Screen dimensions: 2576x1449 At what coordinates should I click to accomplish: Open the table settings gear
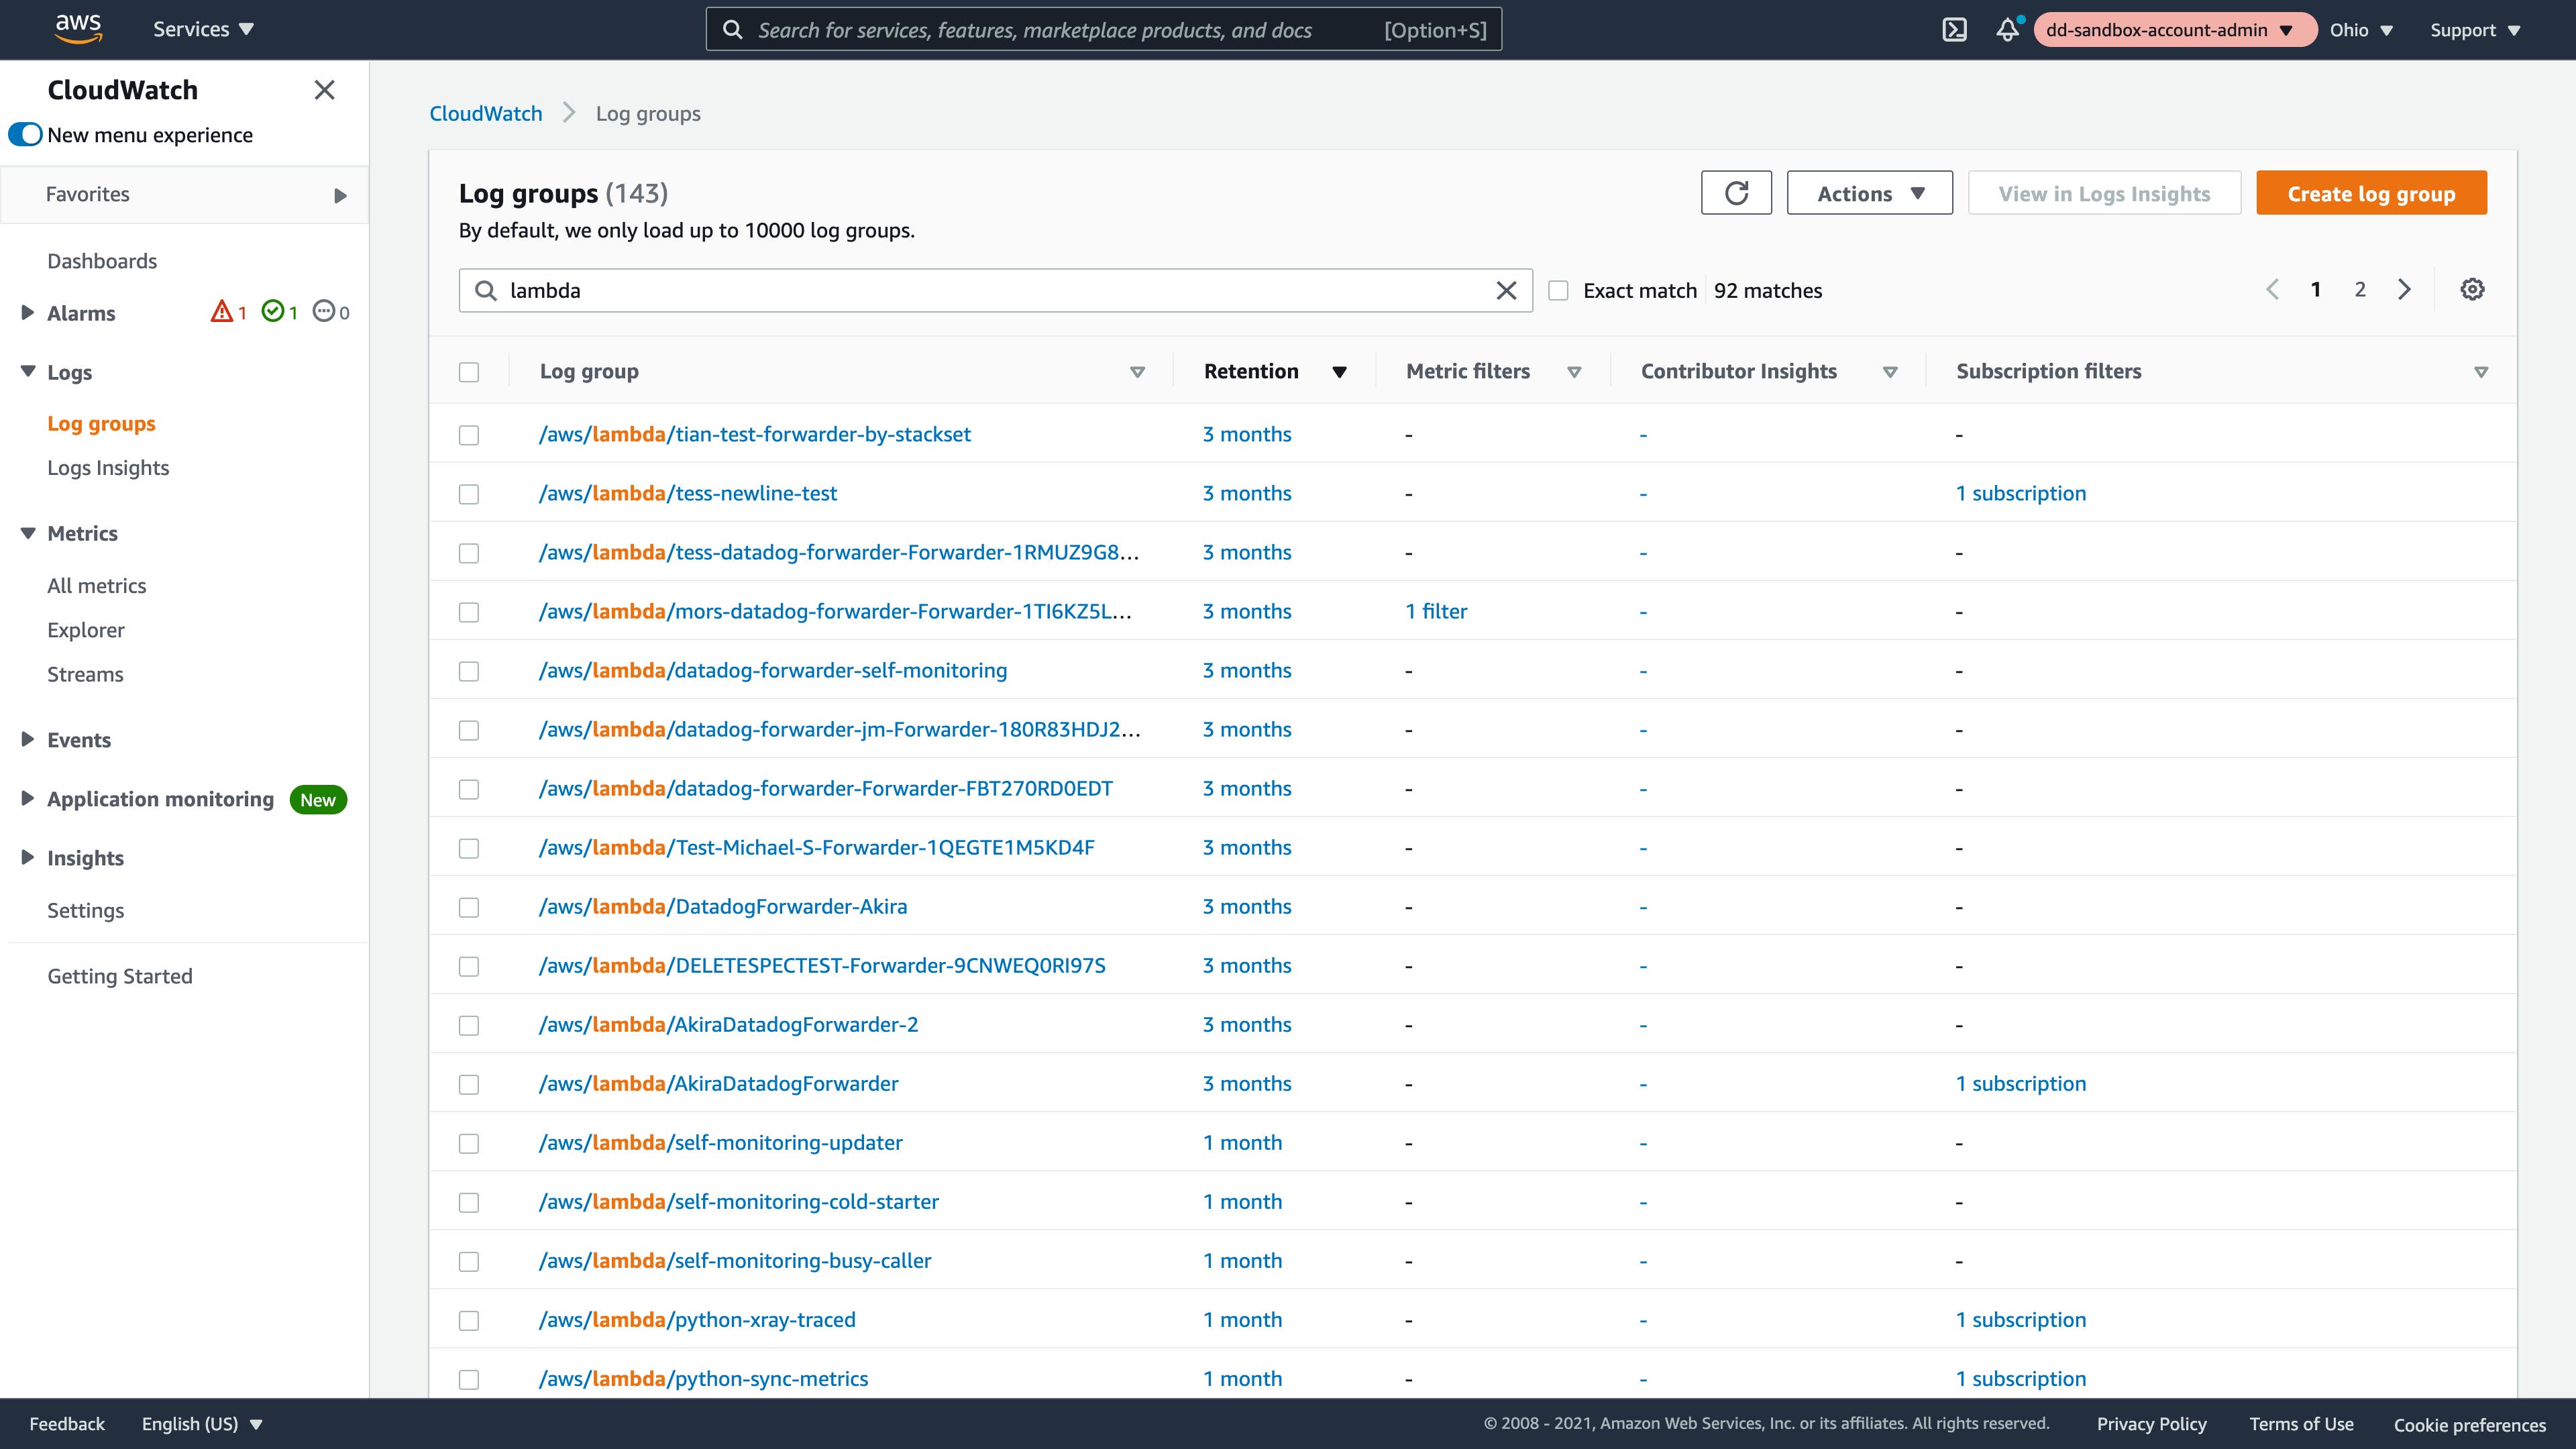point(2472,289)
